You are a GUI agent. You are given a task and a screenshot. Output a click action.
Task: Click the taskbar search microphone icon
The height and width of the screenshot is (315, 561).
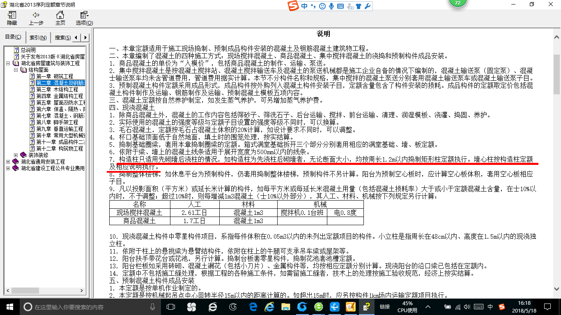(x=152, y=306)
